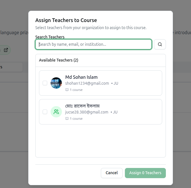Click the email shohan1234@gmail.com
This screenshot has height=188, width=191.
[87, 83]
